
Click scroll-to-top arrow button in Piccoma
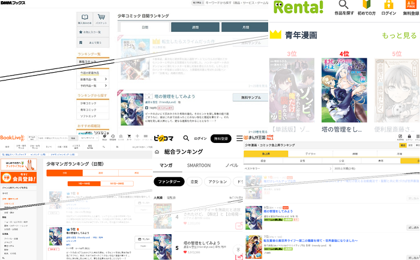click(x=238, y=250)
